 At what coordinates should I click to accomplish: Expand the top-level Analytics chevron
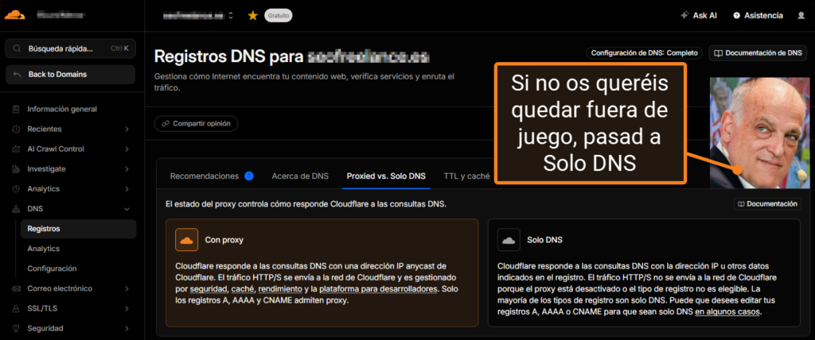point(127,189)
